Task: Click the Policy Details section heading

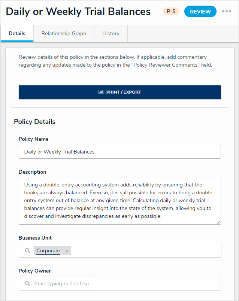Action: click(34, 122)
